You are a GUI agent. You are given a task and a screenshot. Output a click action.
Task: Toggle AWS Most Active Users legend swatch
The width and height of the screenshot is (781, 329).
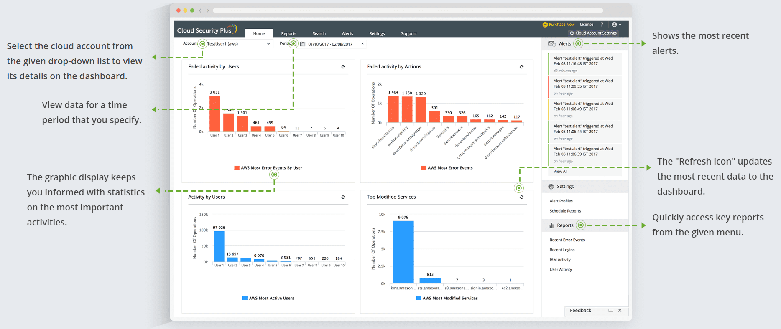coord(245,298)
